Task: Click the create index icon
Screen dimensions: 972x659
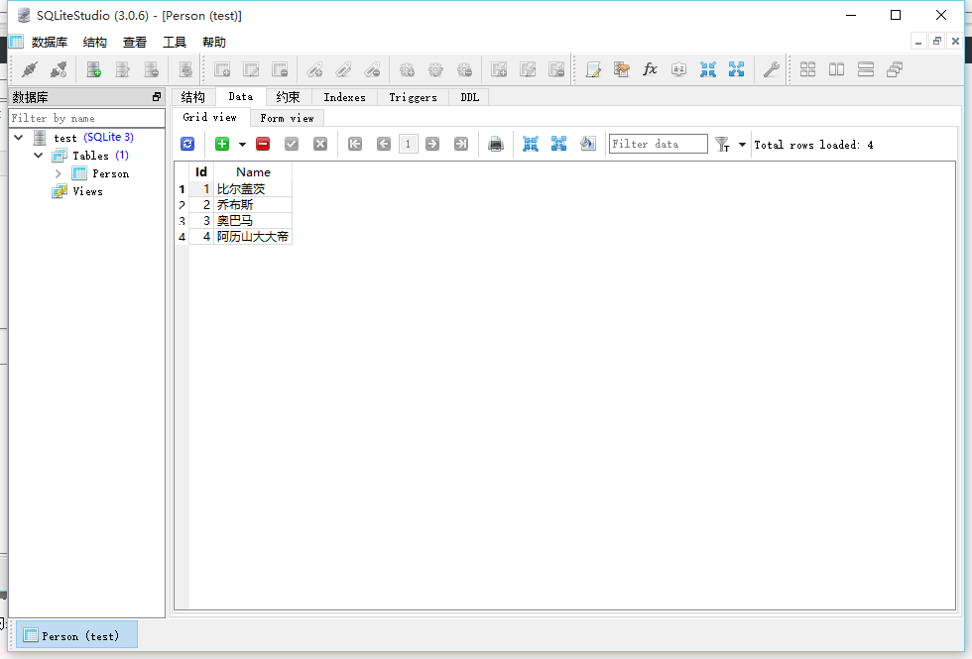Action: 315,69
